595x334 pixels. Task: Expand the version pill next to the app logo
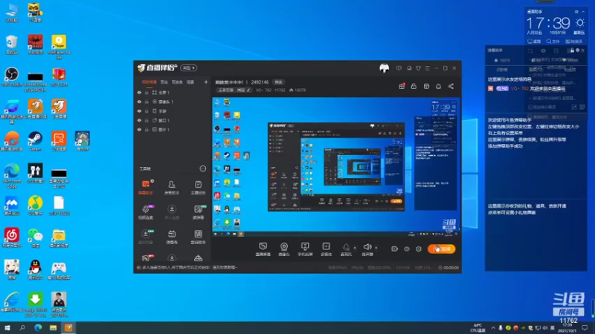tap(189, 68)
